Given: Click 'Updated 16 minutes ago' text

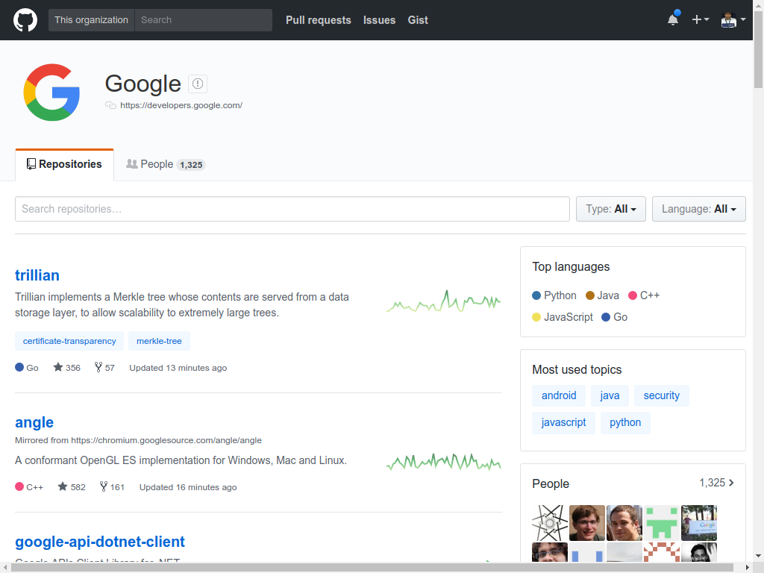Looking at the screenshot, I should (188, 487).
